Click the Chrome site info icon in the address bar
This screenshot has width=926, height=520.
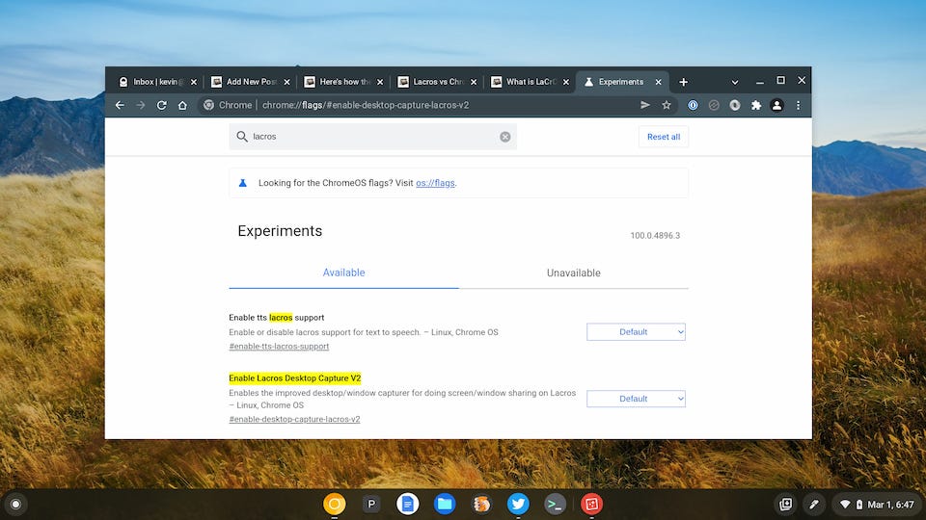pyautogui.click(x=208, y=105)
